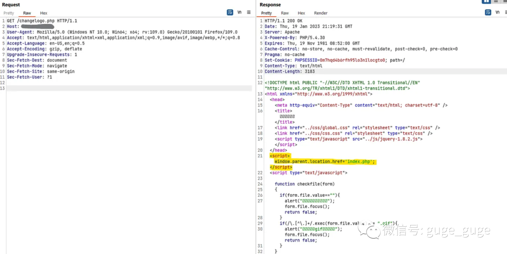Image resolution: width=507 pixels, height=254 pixels.
Task: Toggle the Response panel's blue pretty-print icon
Action: click(488, 13)
